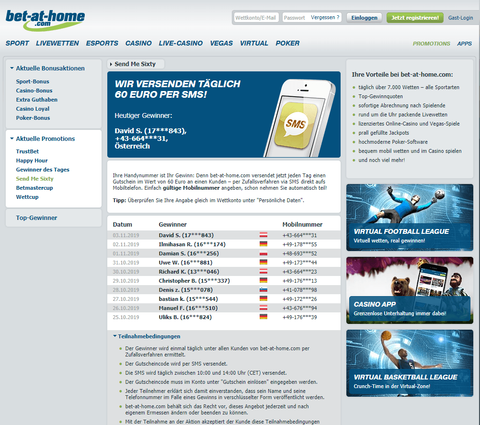Open the LIVEWETTEN section
Screen dimensions: 480x425
pos(57,43)
